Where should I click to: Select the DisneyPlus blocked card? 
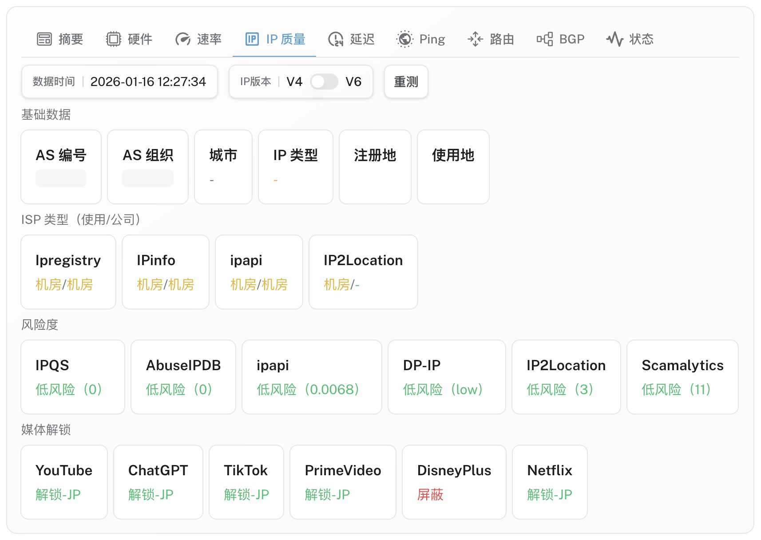point(454,482)
